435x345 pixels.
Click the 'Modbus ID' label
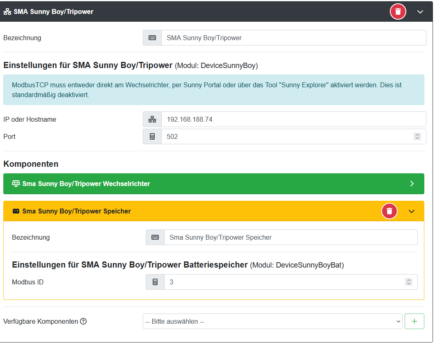click(x=28, y=282)
